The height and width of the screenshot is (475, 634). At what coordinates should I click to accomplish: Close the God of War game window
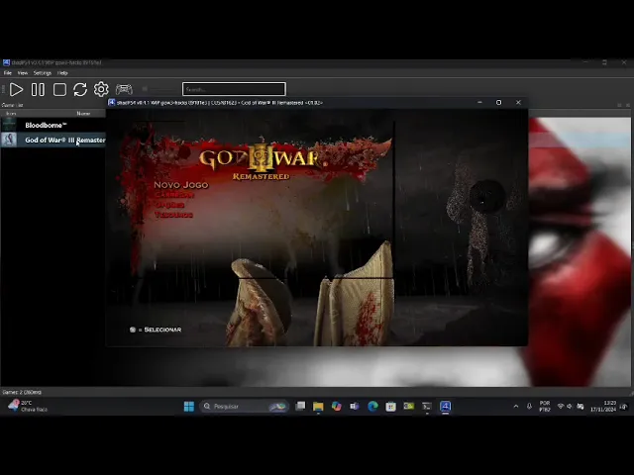coord(518,103)
